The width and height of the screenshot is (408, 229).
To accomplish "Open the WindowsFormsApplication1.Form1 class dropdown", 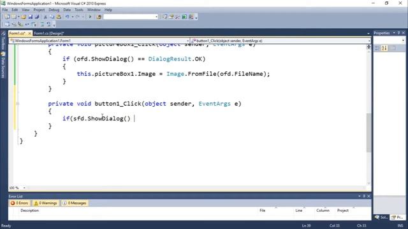I will [187, 41].
